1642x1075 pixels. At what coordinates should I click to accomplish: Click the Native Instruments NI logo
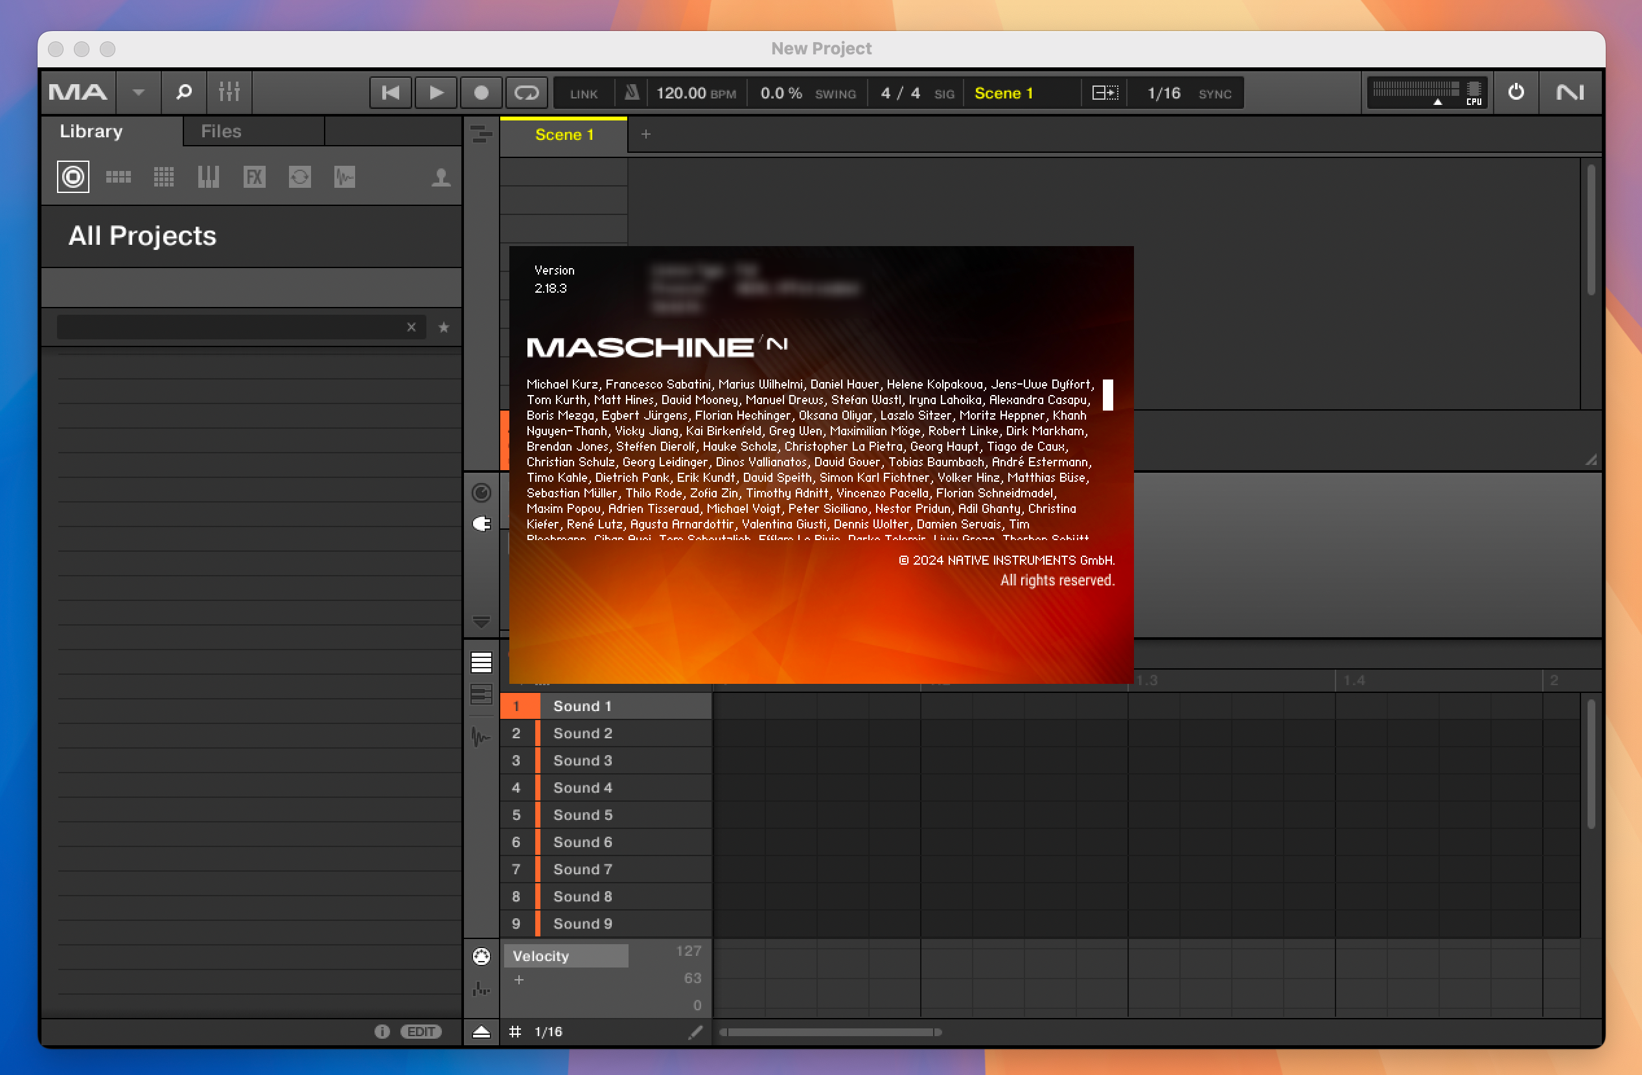pos(1569,92)
